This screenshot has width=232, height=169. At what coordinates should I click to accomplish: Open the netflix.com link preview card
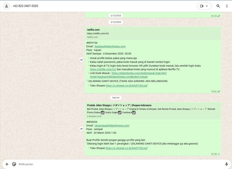coord(153,33)
